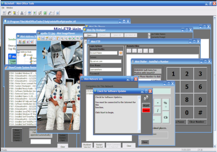Click the network tools toolbar icon
Screen dimensions: 217x152
pos(22,13)
